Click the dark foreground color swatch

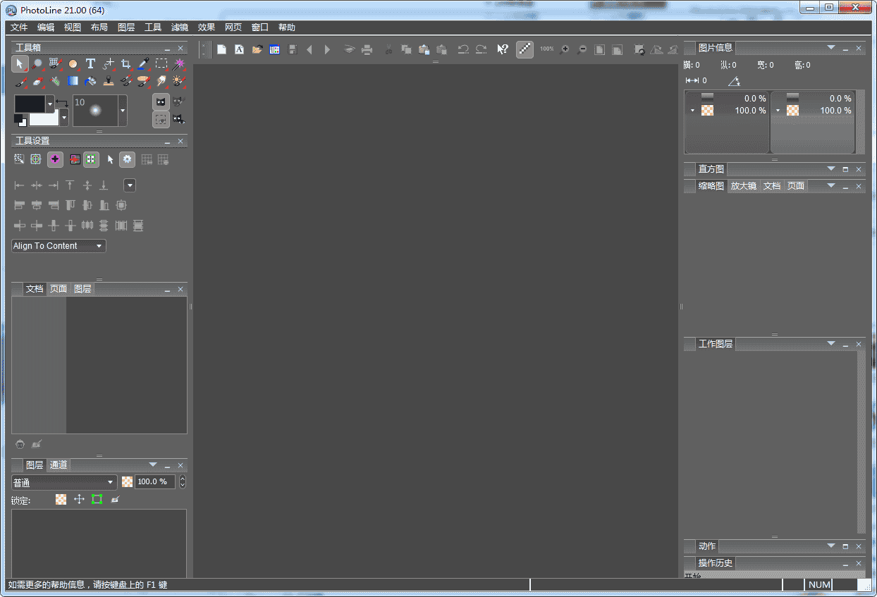coord(30,104)
